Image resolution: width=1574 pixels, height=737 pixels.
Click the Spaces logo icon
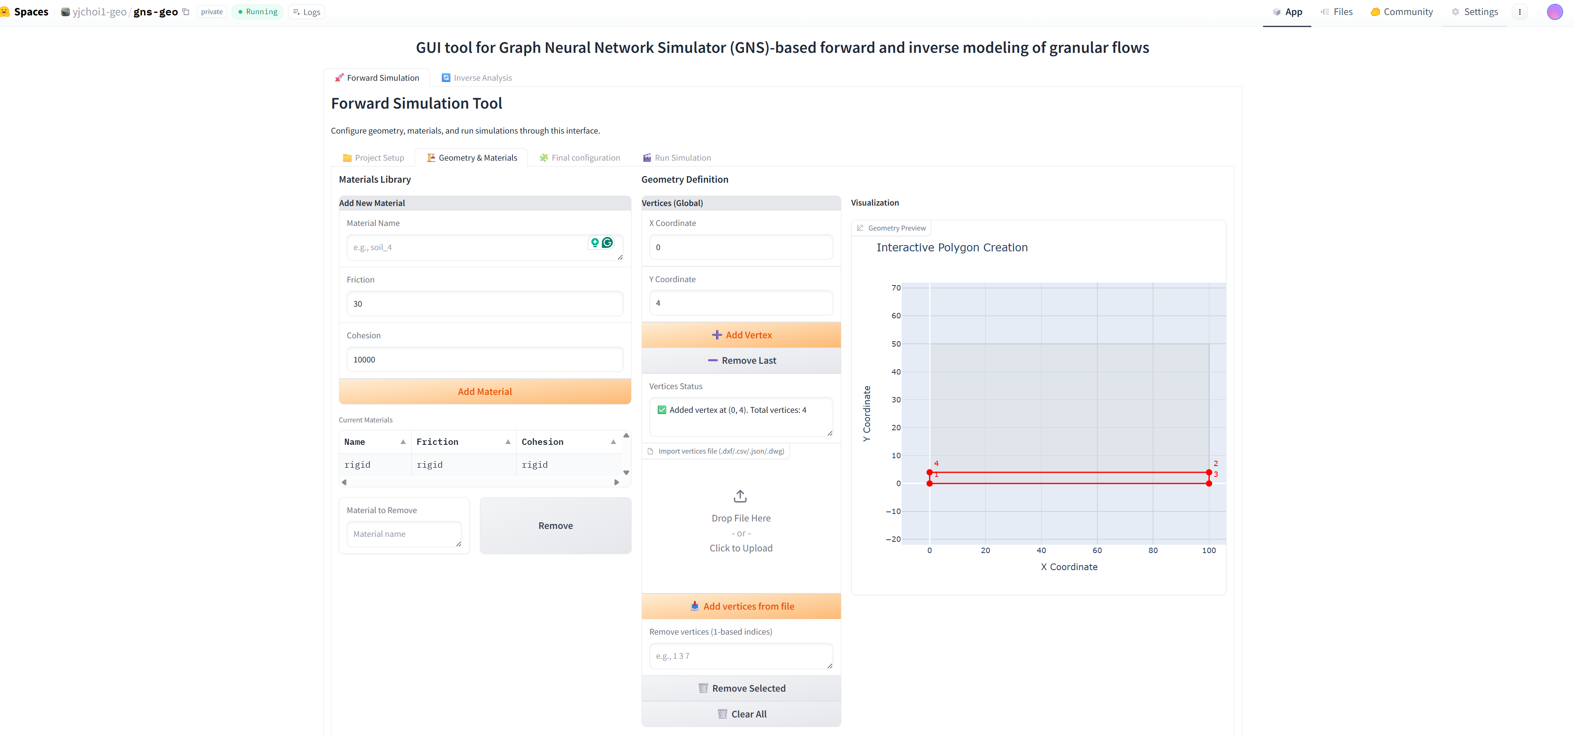[x=5, y=12]
